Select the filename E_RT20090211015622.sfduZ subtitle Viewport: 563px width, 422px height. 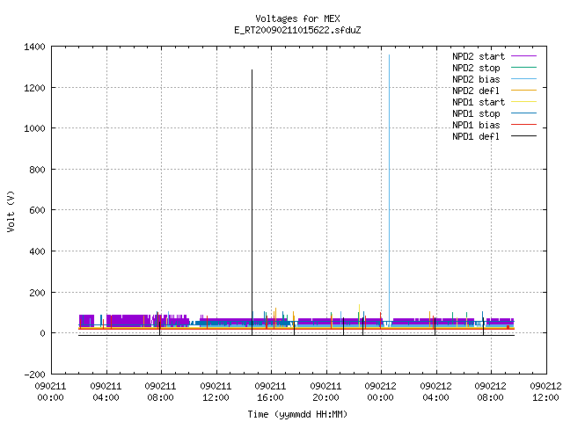point(297,30)
